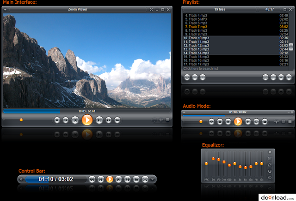Expand Audio Mode window arrow
This screenshot has height=201, width=296.
point(184,112)
